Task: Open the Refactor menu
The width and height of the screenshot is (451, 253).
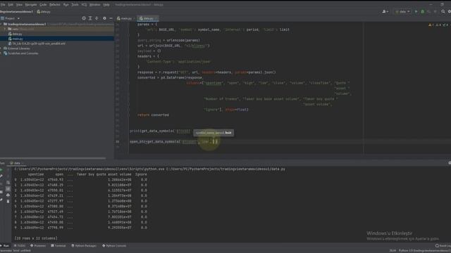Action: pyautogui.click(x=55, y=5)
